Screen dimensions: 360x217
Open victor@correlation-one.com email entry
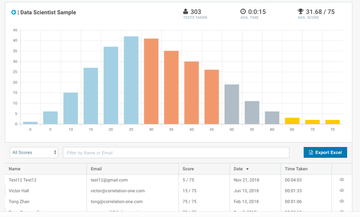[x=118, y=191]
